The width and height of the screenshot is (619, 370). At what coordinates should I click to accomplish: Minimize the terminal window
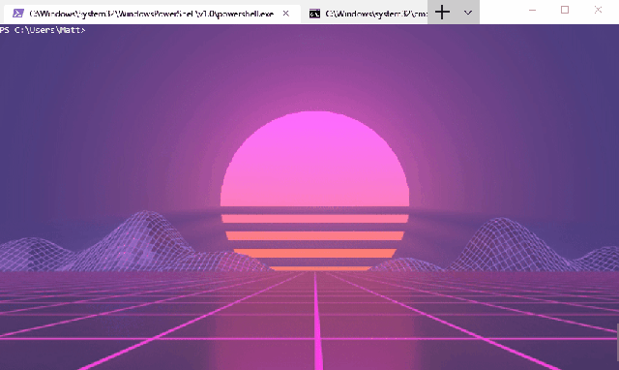tap(532, 11)
